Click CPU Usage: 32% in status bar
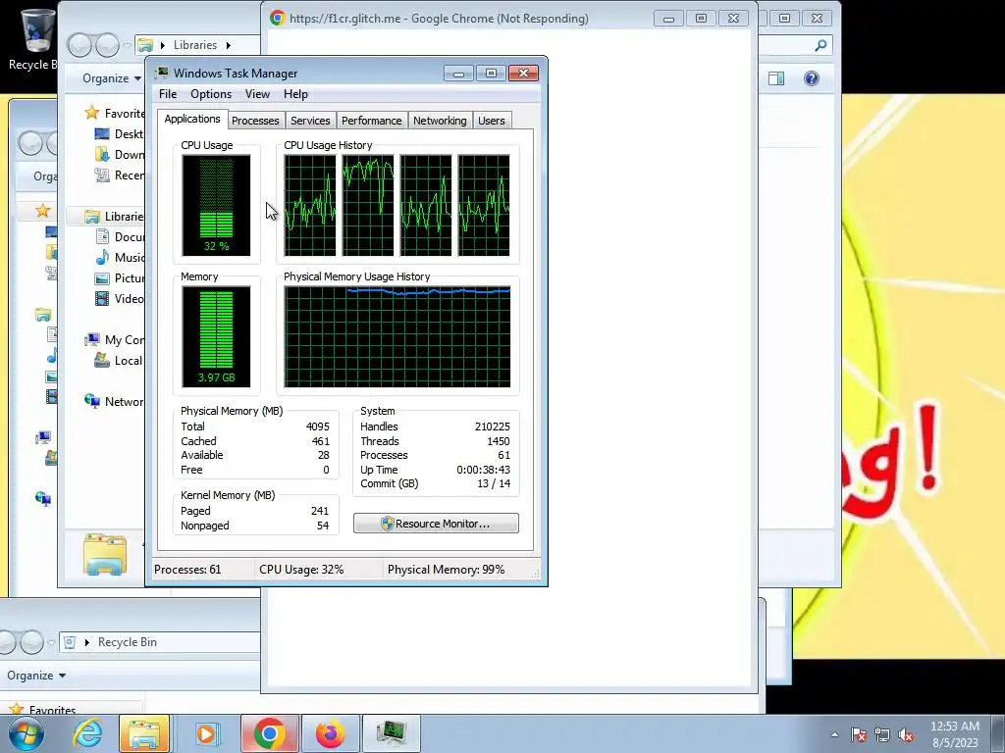The height and width of the screenshot is (753, 1005). coord(301,570)
